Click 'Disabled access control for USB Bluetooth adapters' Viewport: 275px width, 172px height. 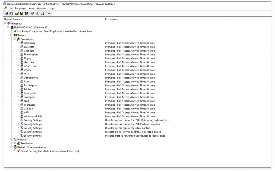(133, 124)
